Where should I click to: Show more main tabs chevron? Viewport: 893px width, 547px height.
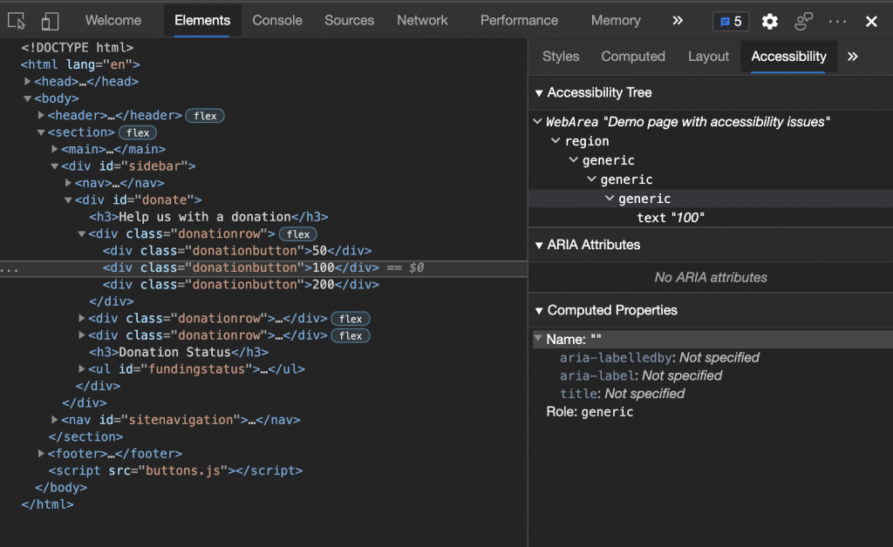[677, 21]
